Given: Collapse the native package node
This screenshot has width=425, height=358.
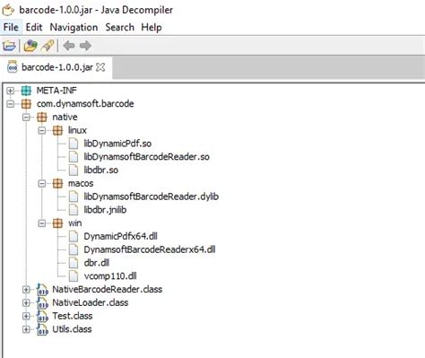Looking at the screenshot, I should coord(26,117).
